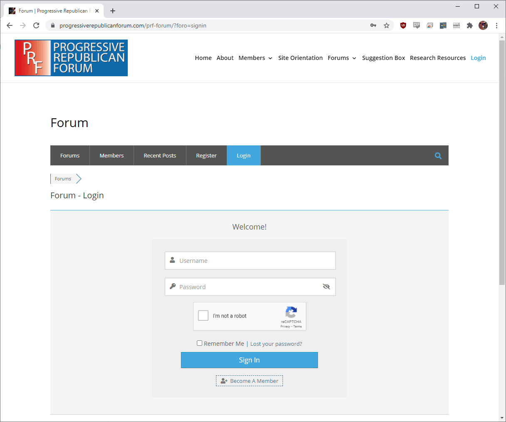Click the Forums breadcrumb arrow

(79, 179)
